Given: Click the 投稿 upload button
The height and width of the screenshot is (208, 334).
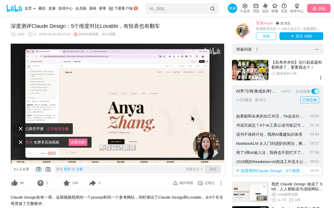Looking at the screenshot, I should tap(319, 8).
